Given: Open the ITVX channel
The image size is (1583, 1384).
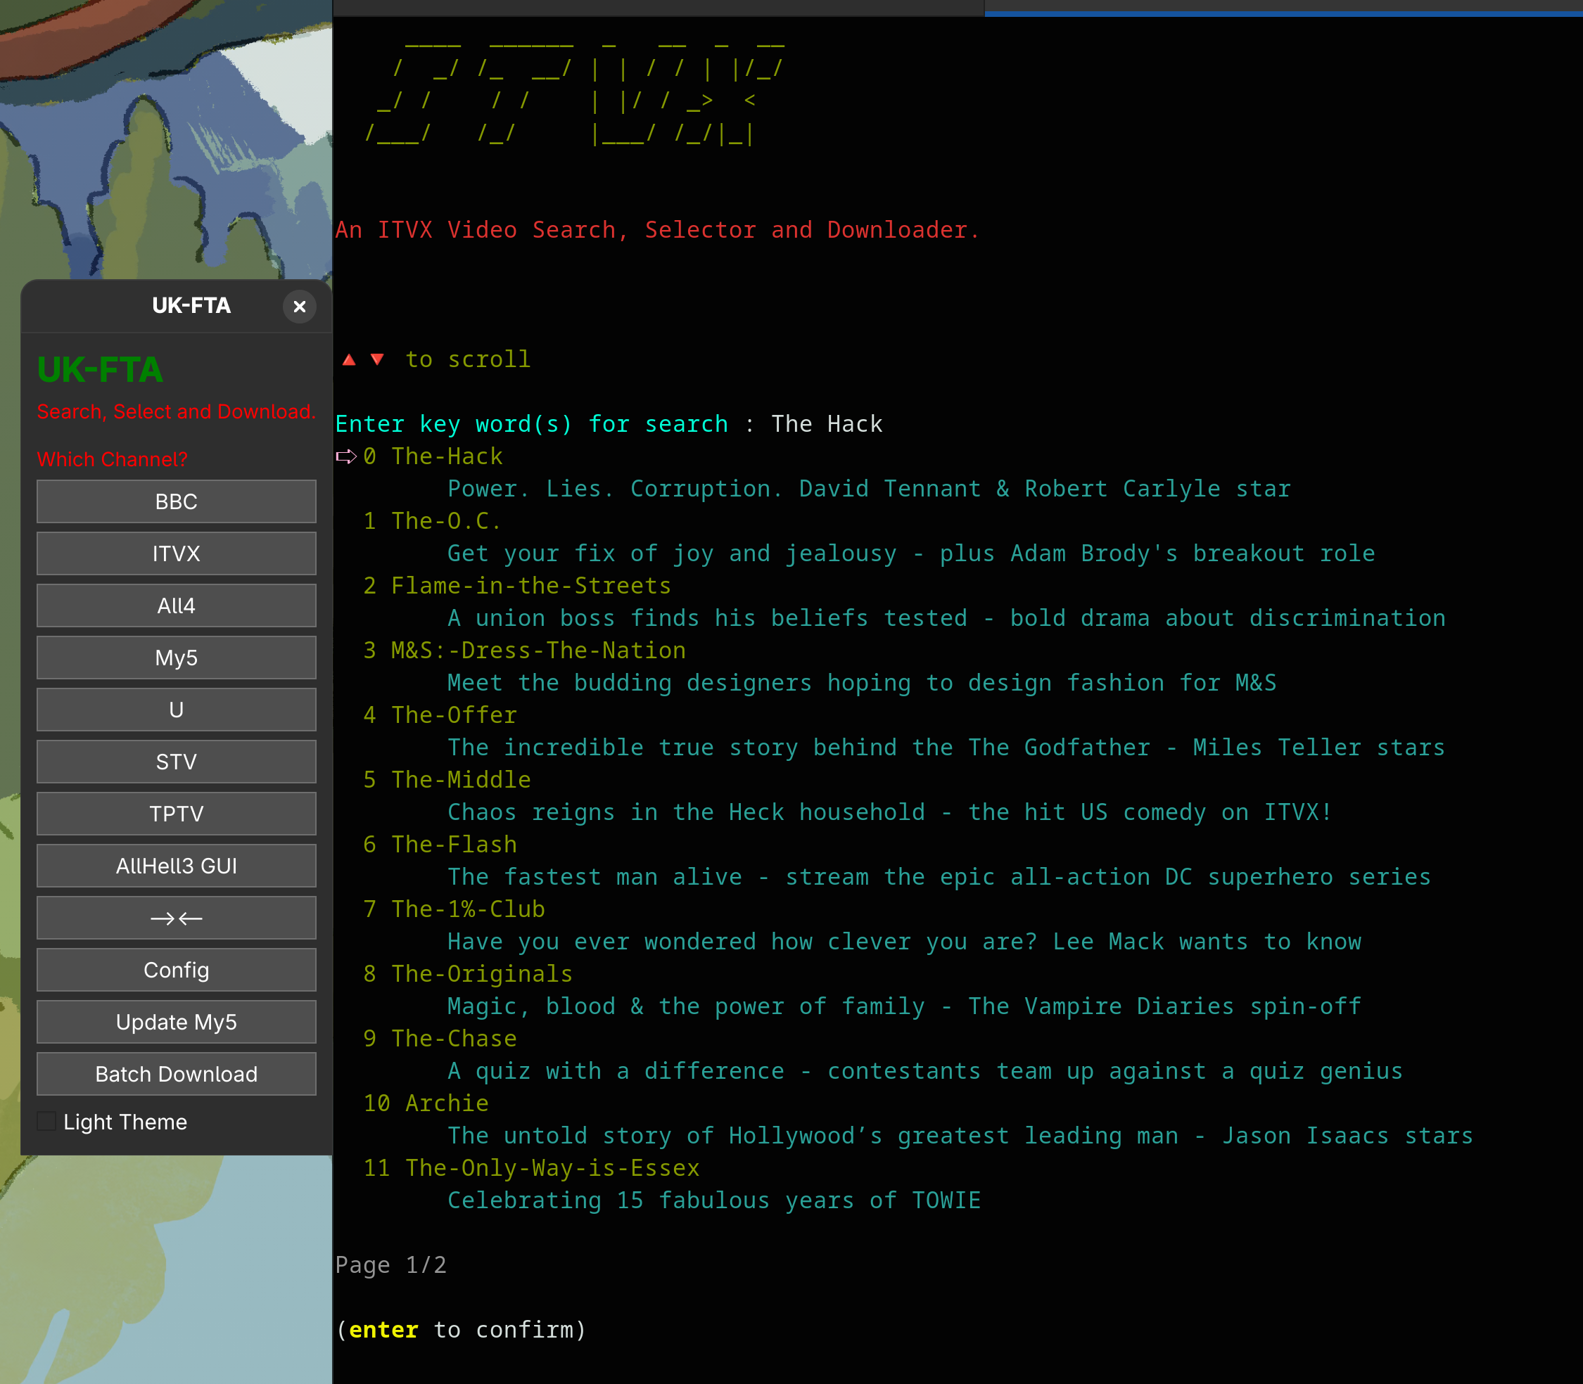Looking at the screenshot, I should click(176, 553).
